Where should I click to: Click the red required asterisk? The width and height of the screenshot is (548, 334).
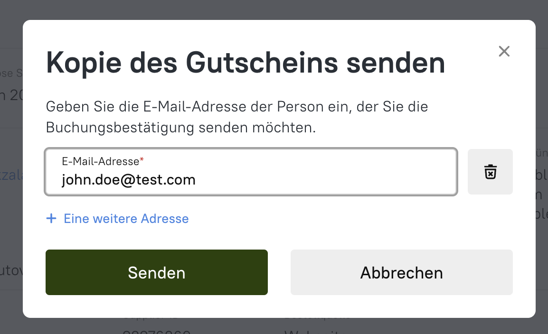pos(142,160)
